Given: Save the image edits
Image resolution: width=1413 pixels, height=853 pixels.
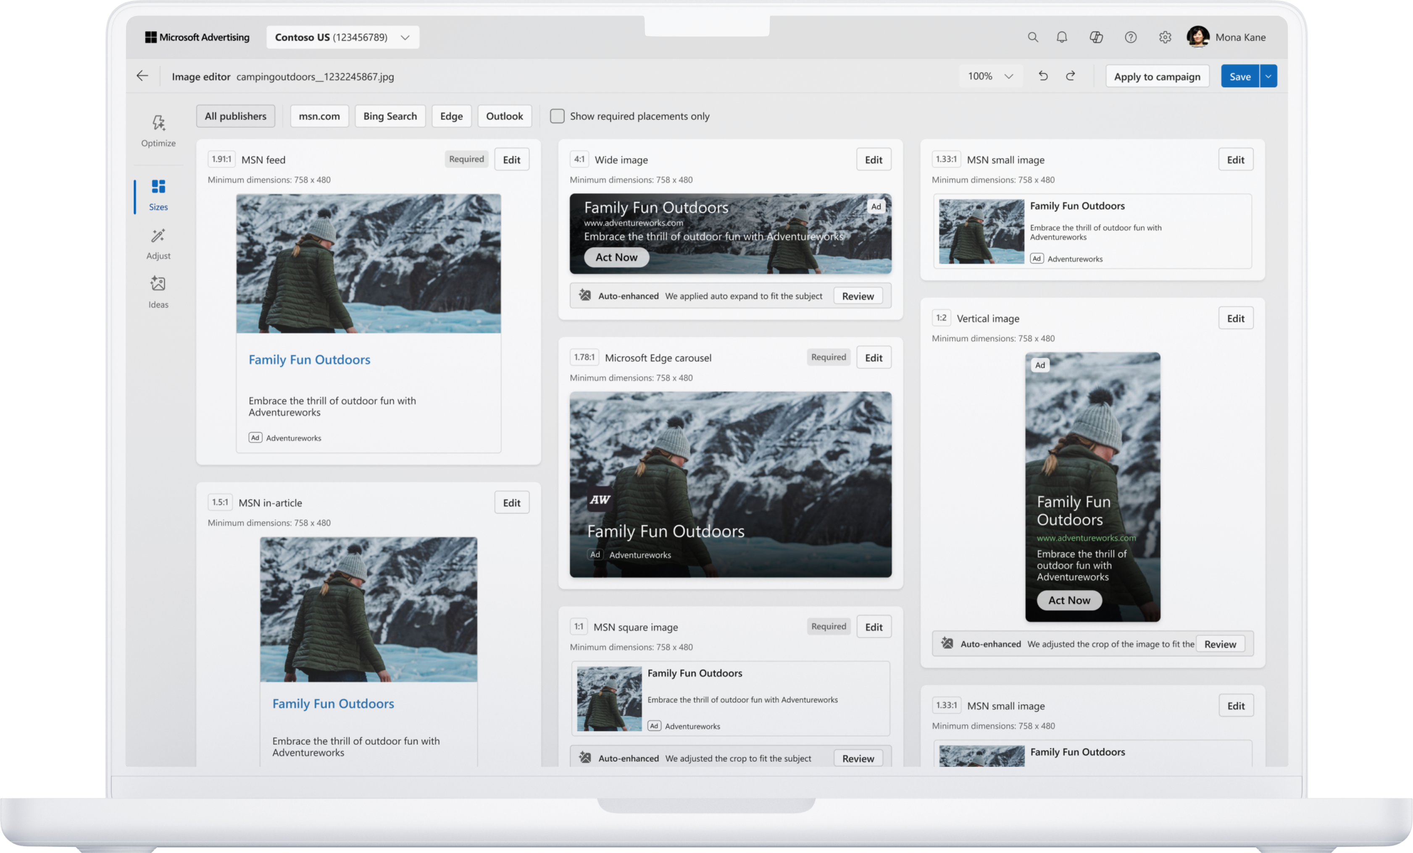Looking at the screenshot, I should point(1240,76).
